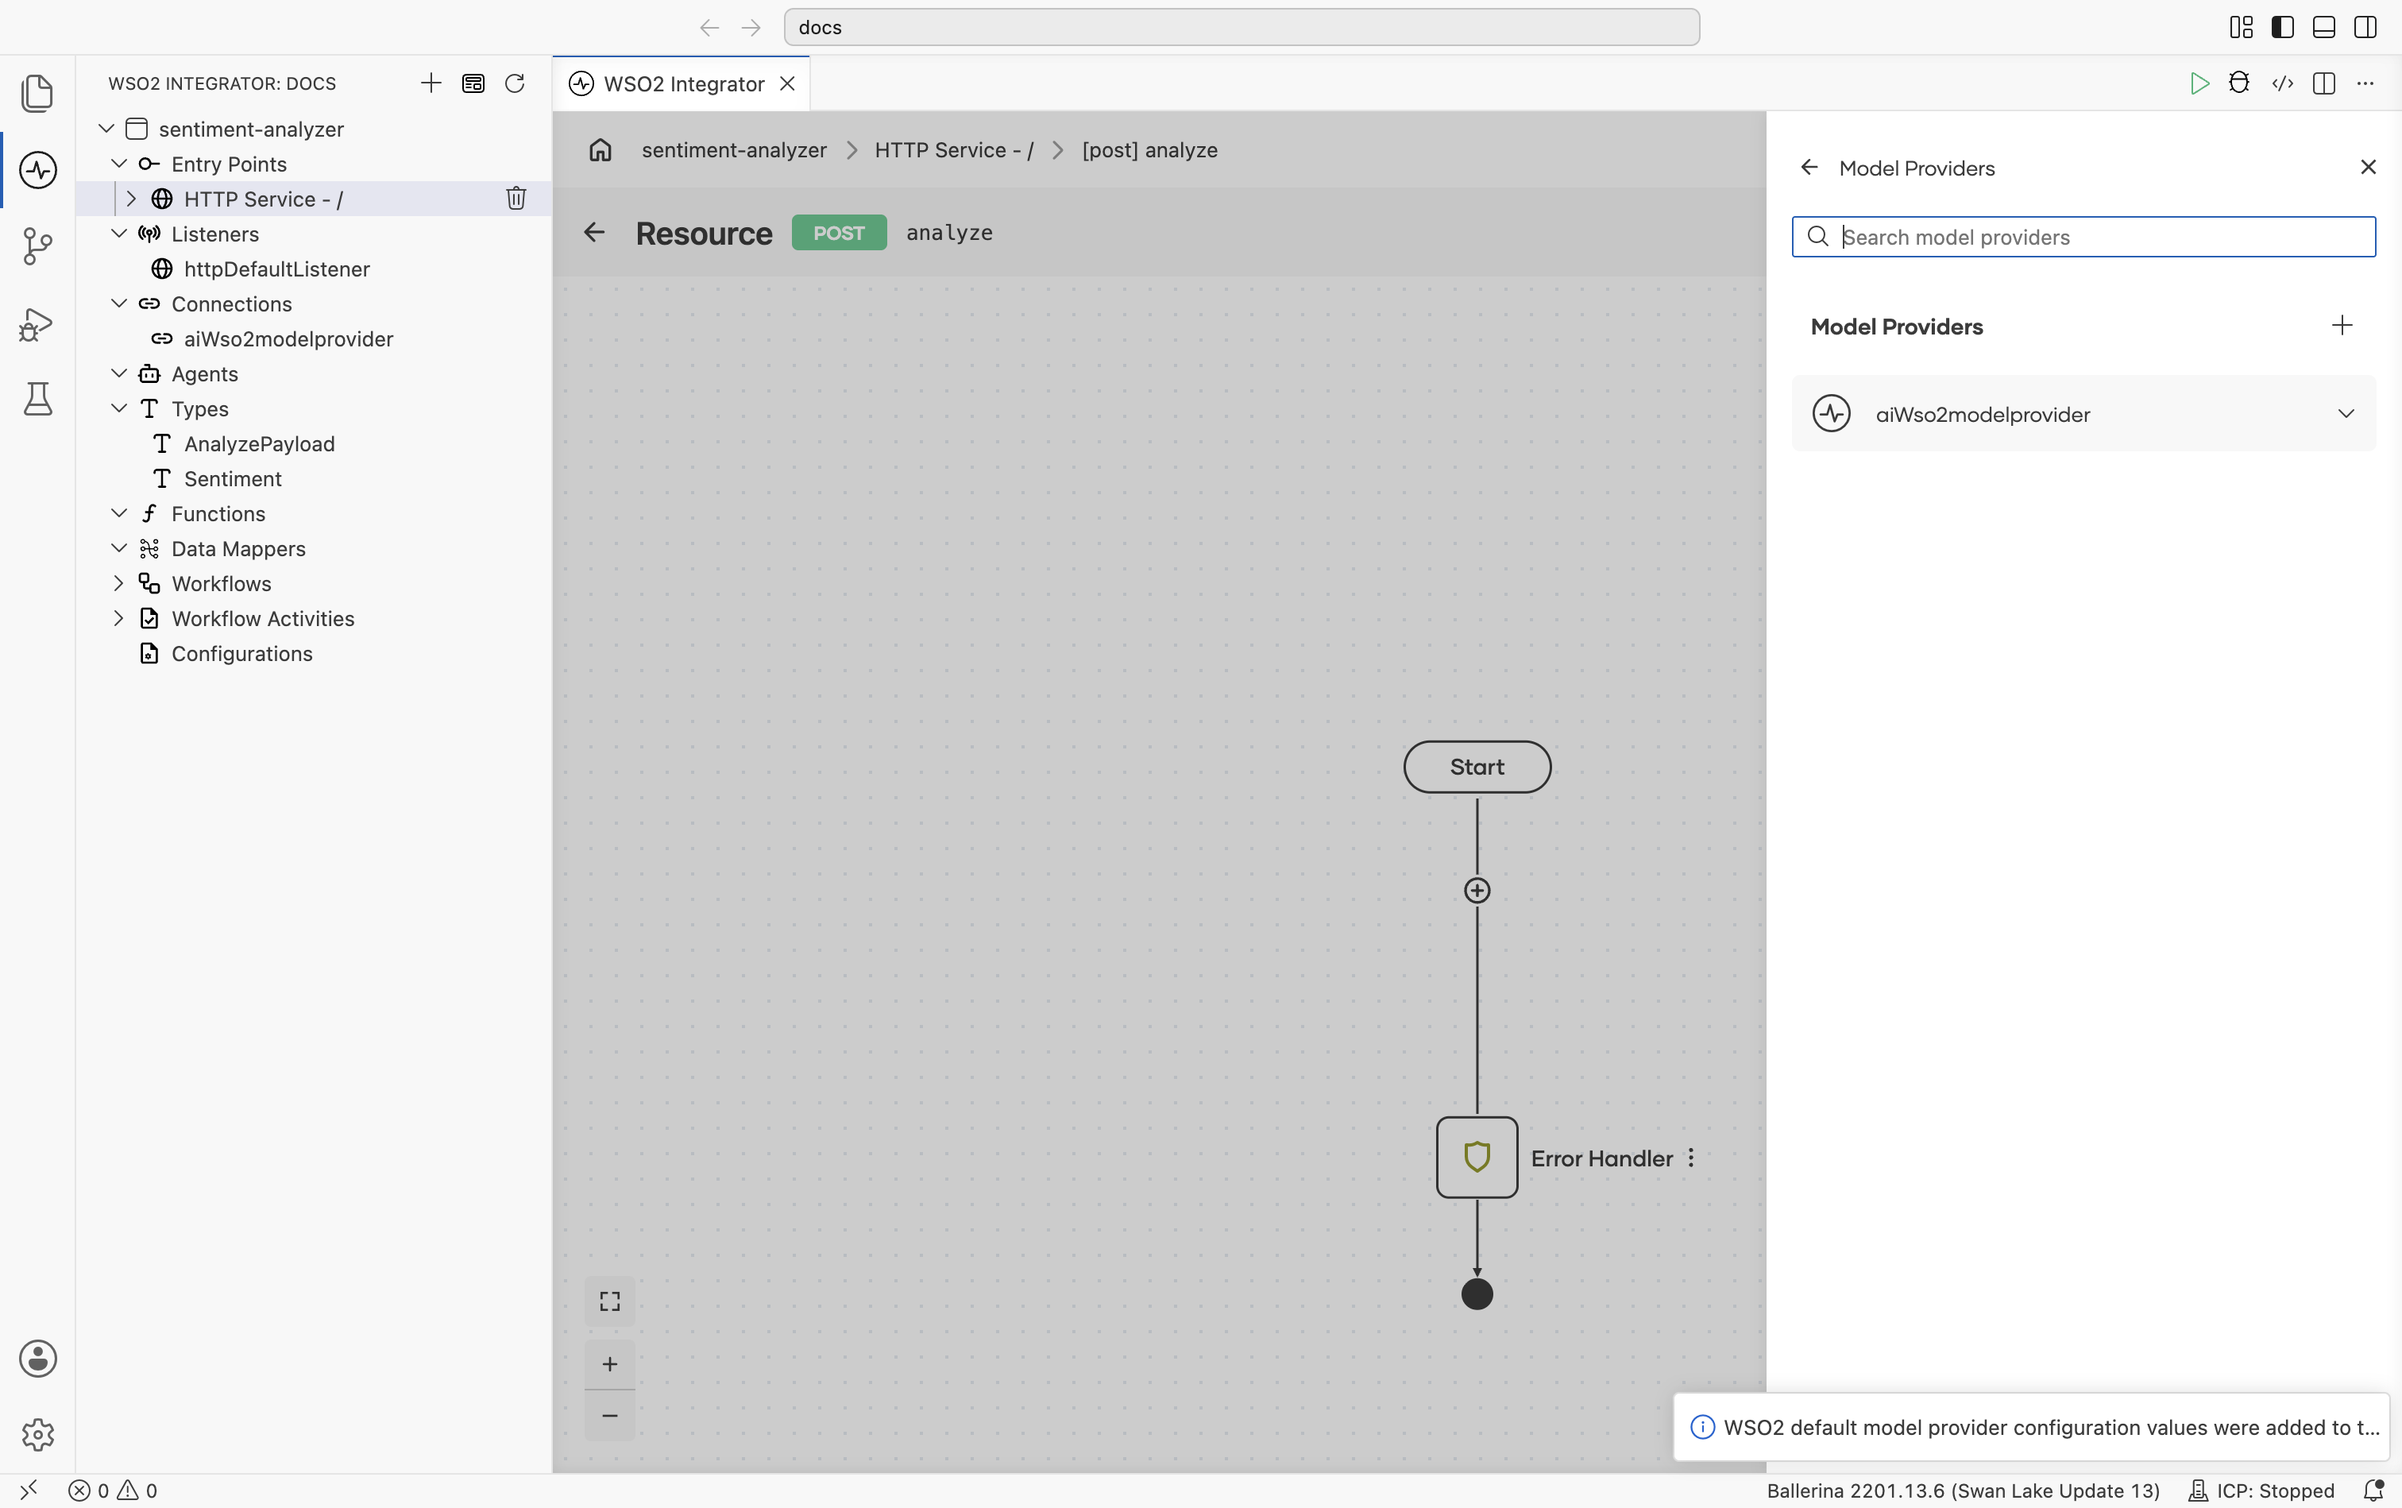Open the Source Control view

[38, 246]
